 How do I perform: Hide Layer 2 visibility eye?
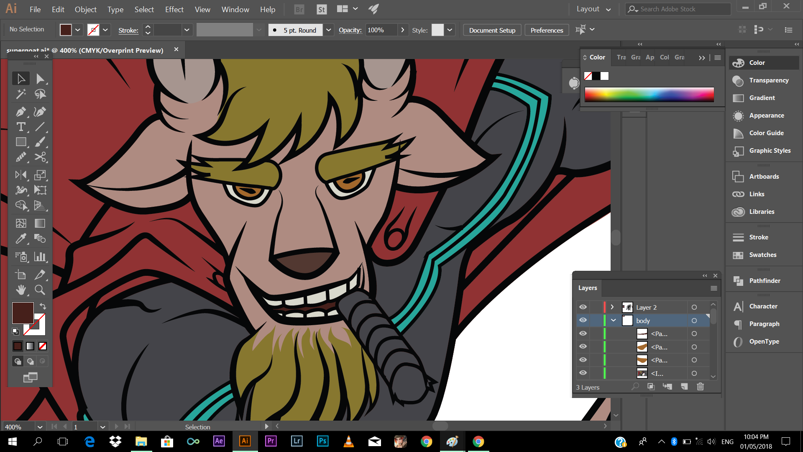click(x=583, y=307)
